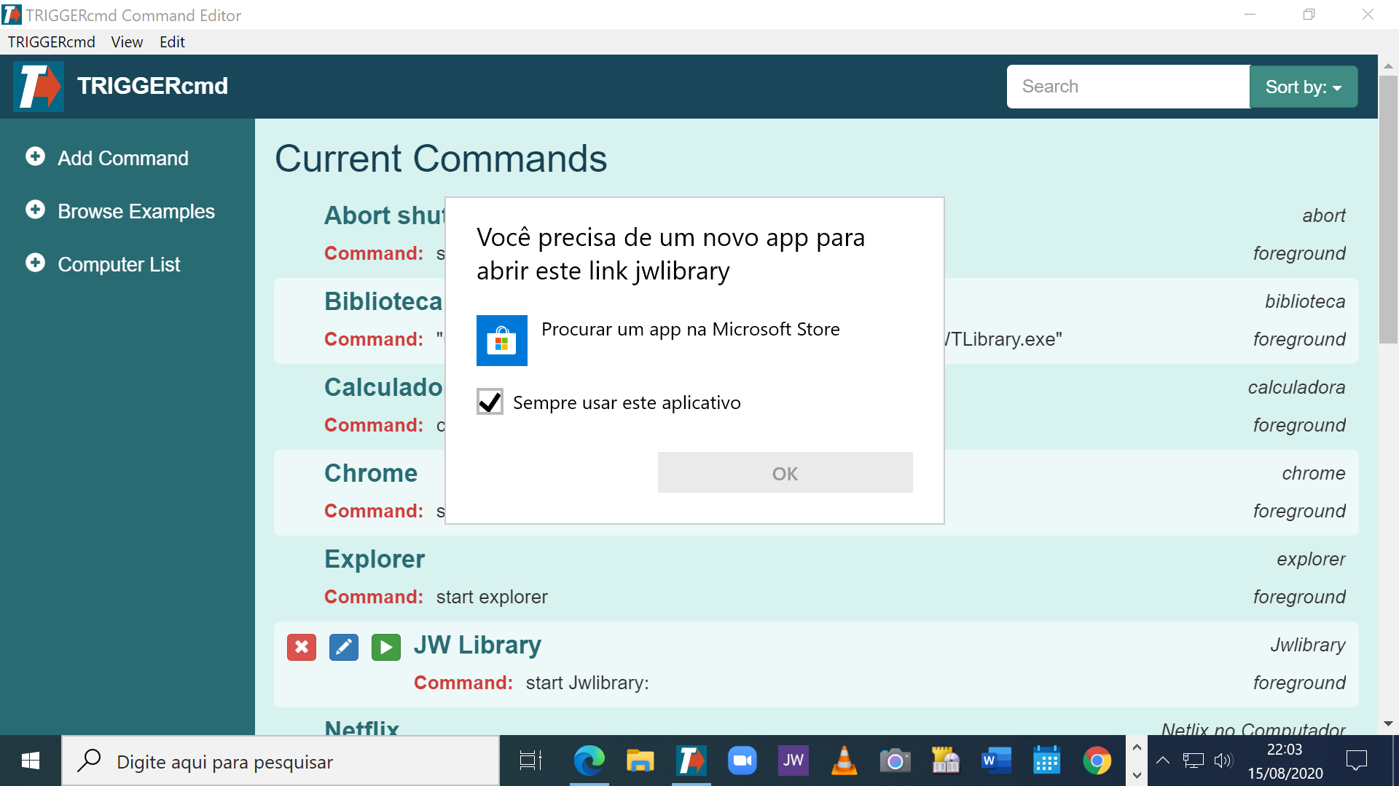Click the scrollbar up arrow
The height and width of the screenshot is (786, 1399).
pos(1388,65)
